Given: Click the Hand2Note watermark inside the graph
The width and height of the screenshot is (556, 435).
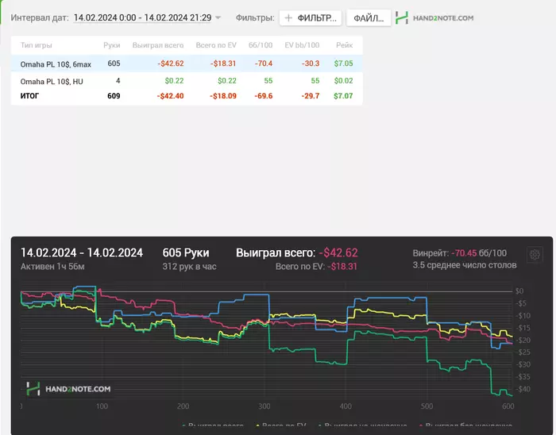Looking at the screenshot, I should point(68,389).
